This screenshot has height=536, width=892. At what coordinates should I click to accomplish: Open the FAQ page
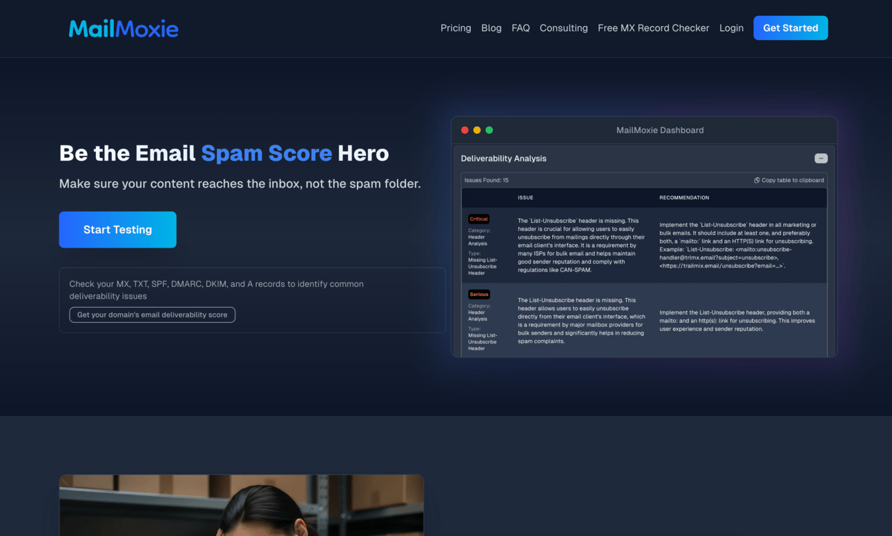pos(521,28)
